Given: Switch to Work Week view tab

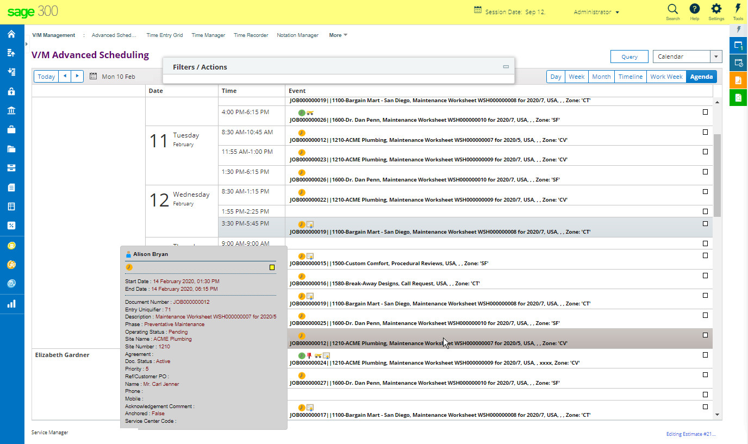Looking at the screenshot, I should [666, 77].
